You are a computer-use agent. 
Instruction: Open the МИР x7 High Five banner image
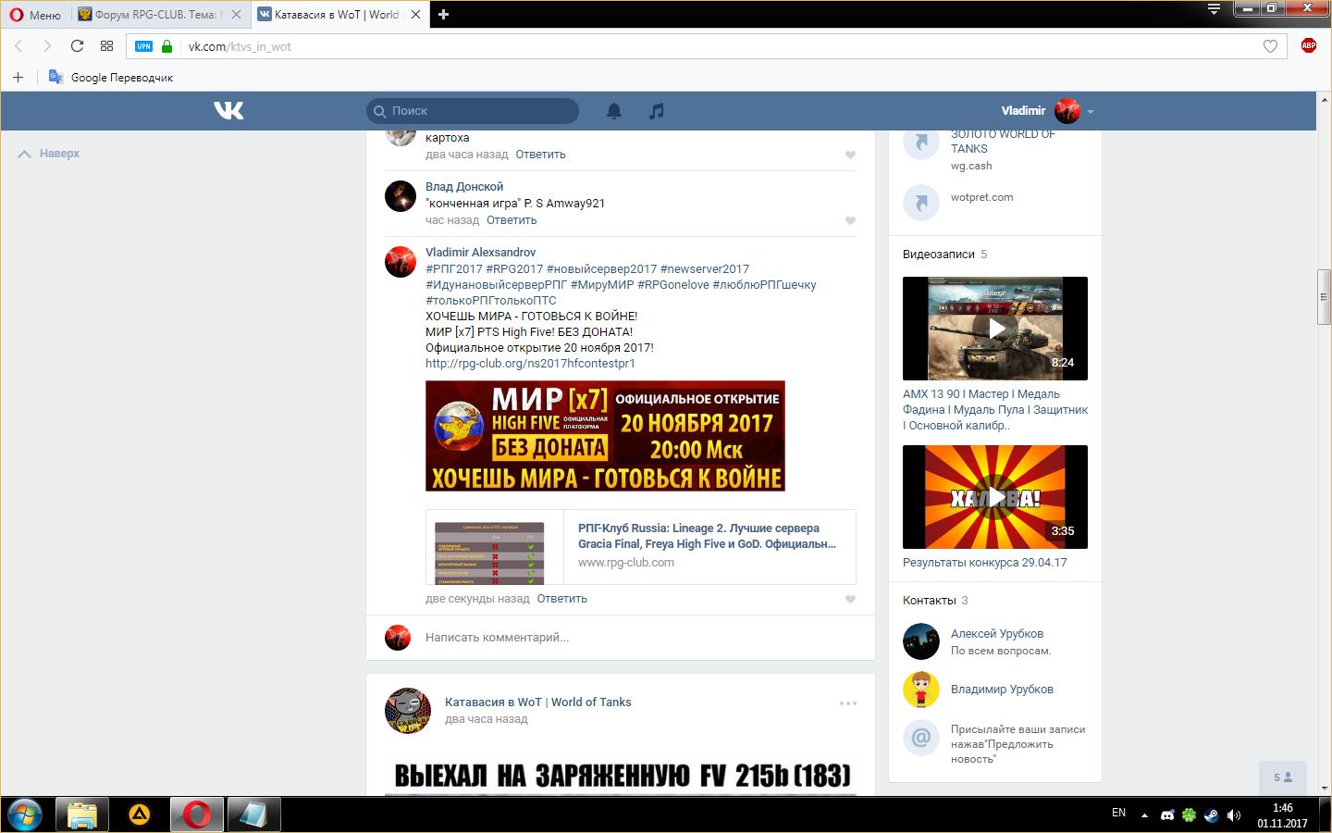coord(605,436)
